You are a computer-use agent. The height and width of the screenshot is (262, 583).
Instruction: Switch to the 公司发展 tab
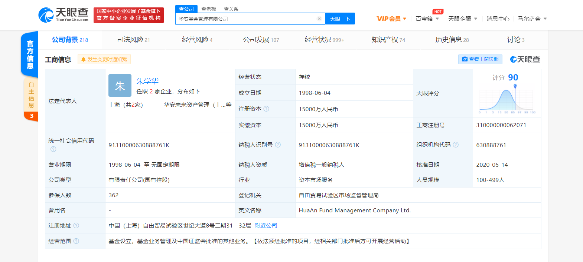point(261,40)
